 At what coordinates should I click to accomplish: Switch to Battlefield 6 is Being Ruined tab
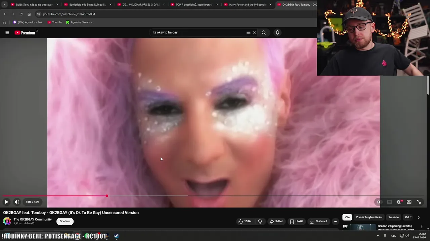coord(88,5)
